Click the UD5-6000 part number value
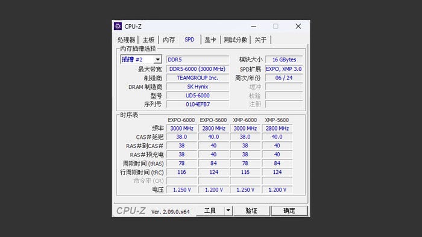The image size is (422, 237). click(198, 96)
